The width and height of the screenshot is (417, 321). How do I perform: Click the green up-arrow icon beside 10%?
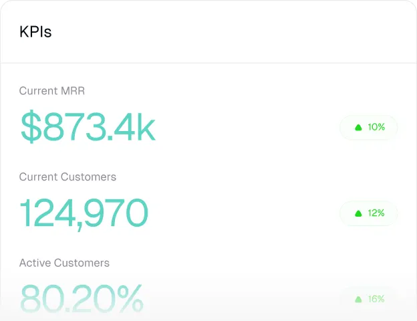[358, 127]
